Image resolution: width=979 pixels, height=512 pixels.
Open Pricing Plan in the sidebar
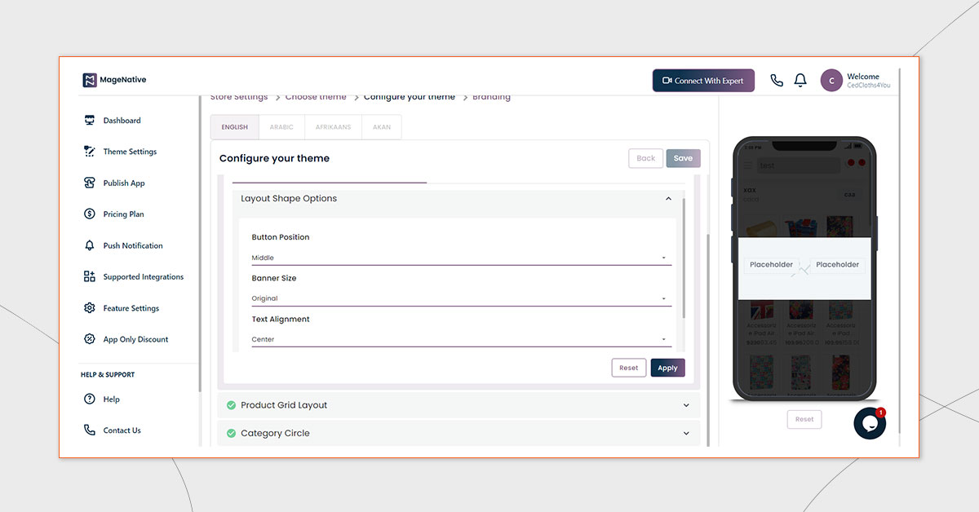[x=123, y=214]
